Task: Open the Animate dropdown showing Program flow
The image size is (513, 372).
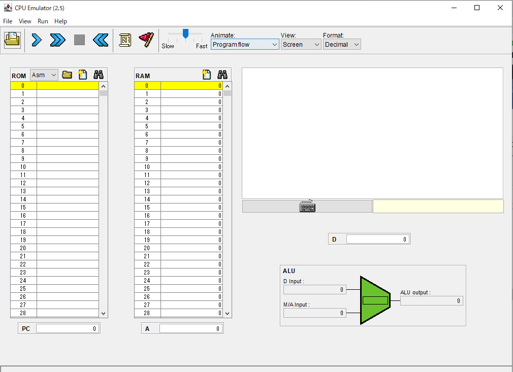Action: 245,45
